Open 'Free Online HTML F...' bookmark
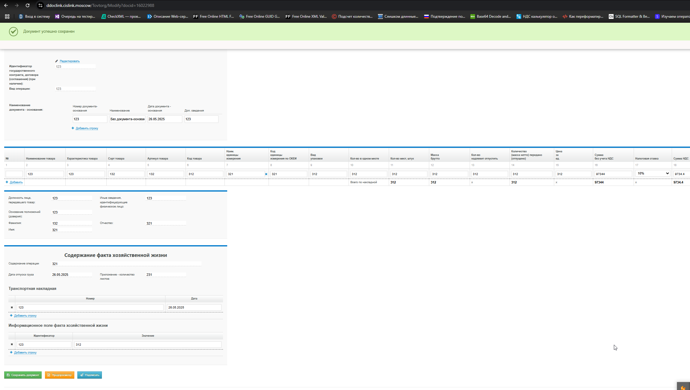 (x=213, y=16)
